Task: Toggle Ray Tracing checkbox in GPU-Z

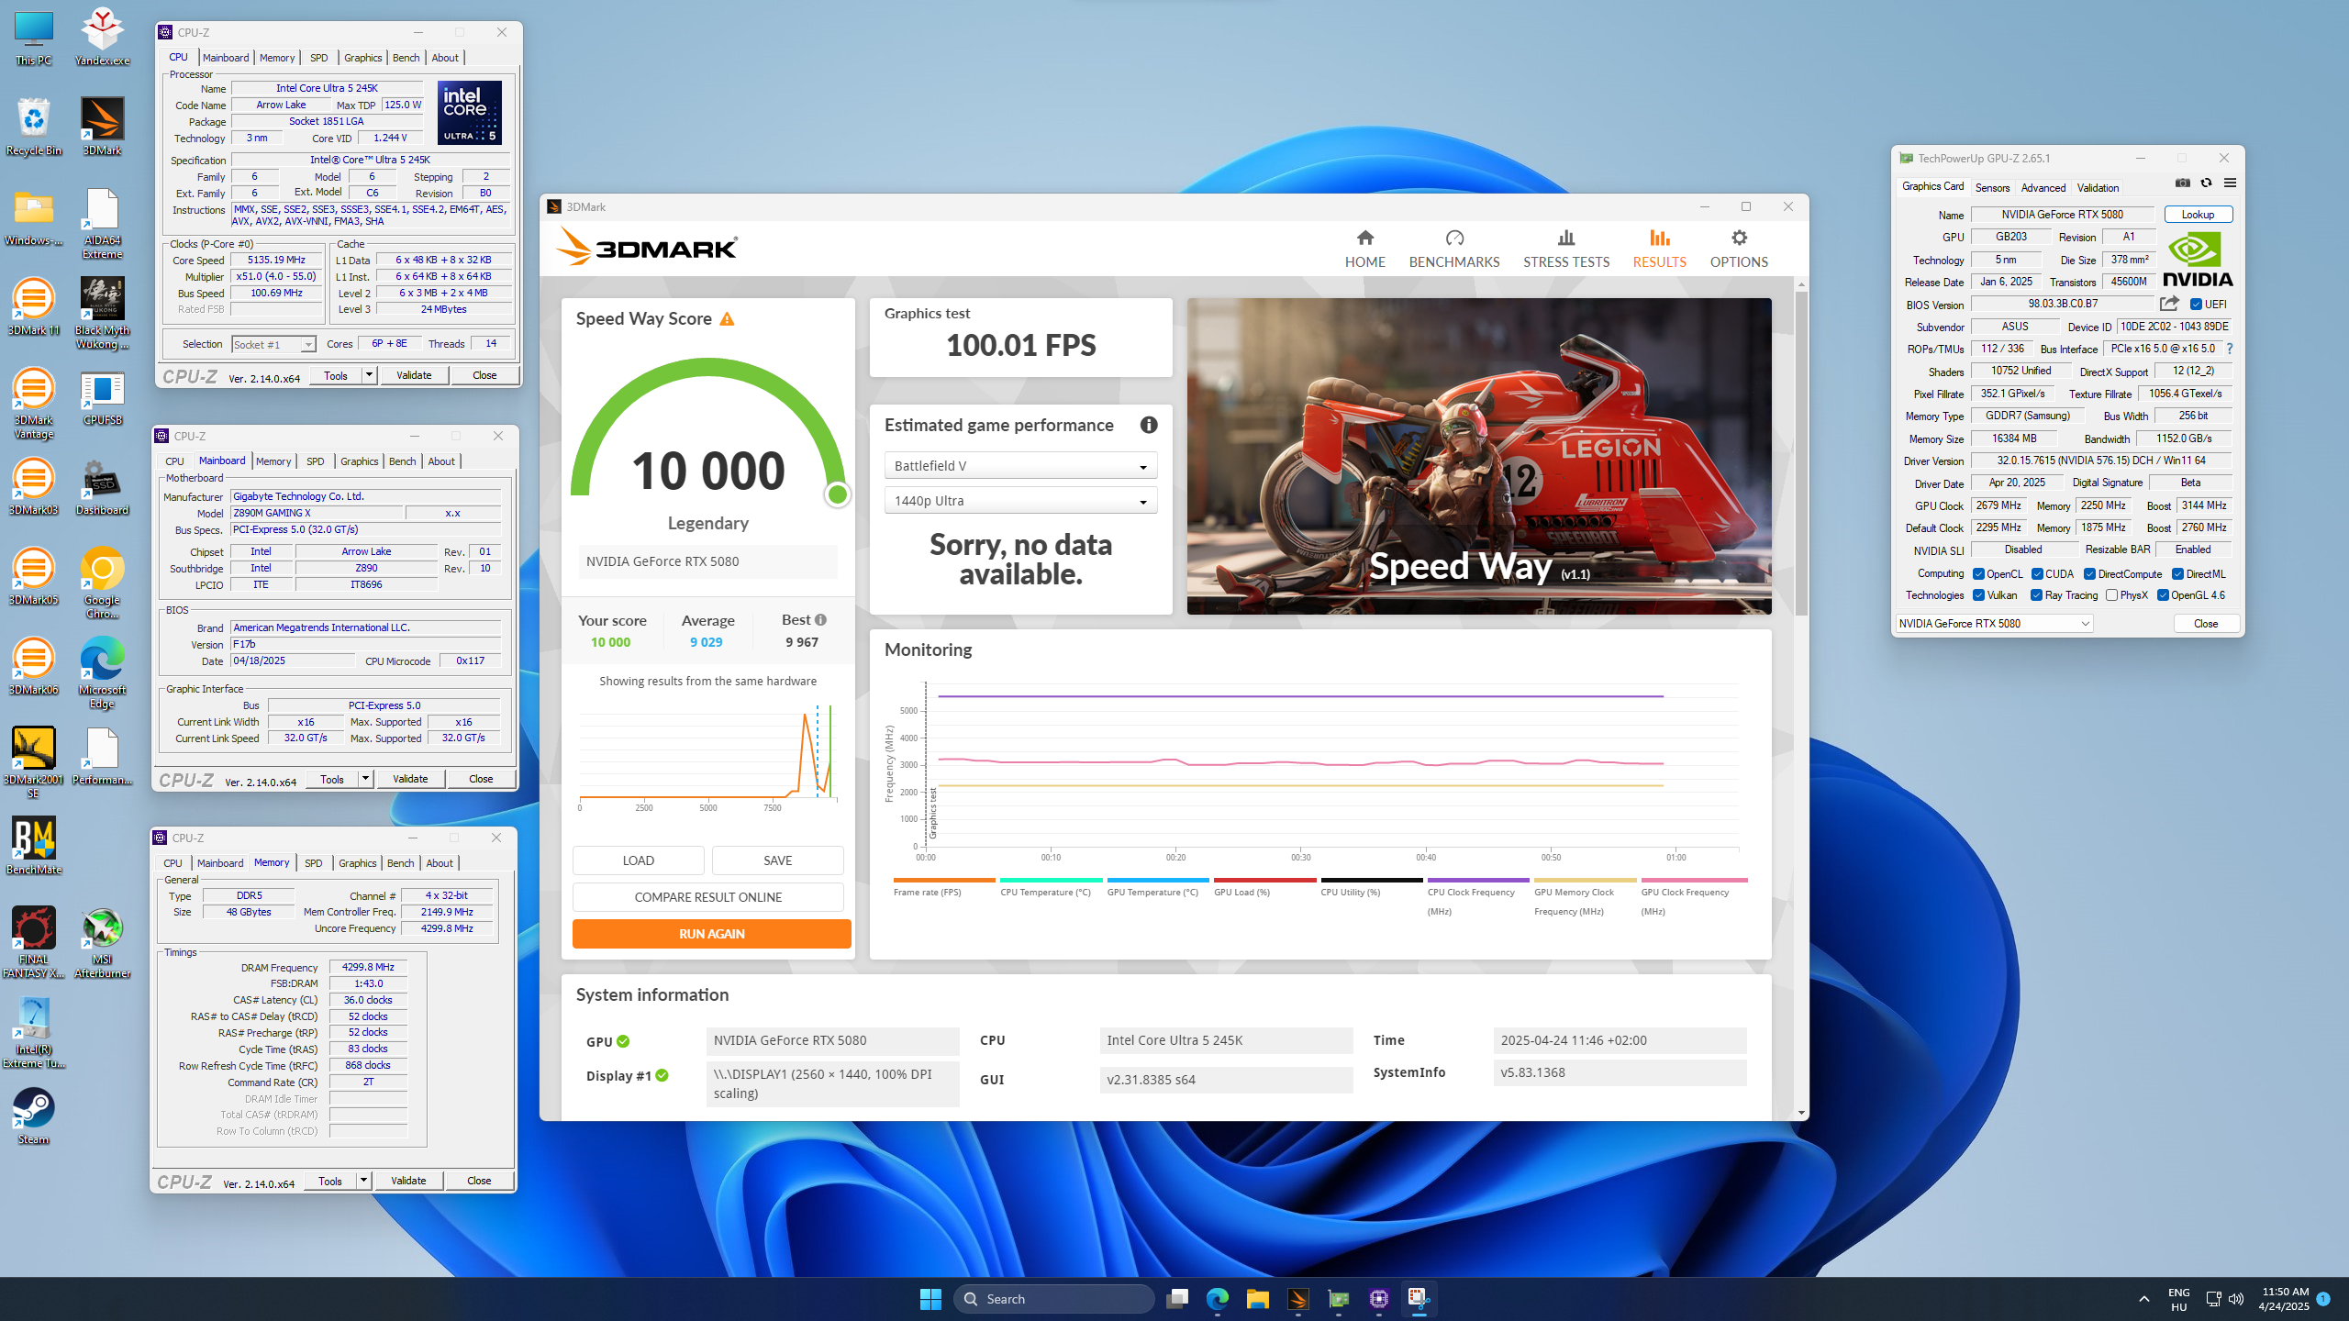Action: 2037,595
